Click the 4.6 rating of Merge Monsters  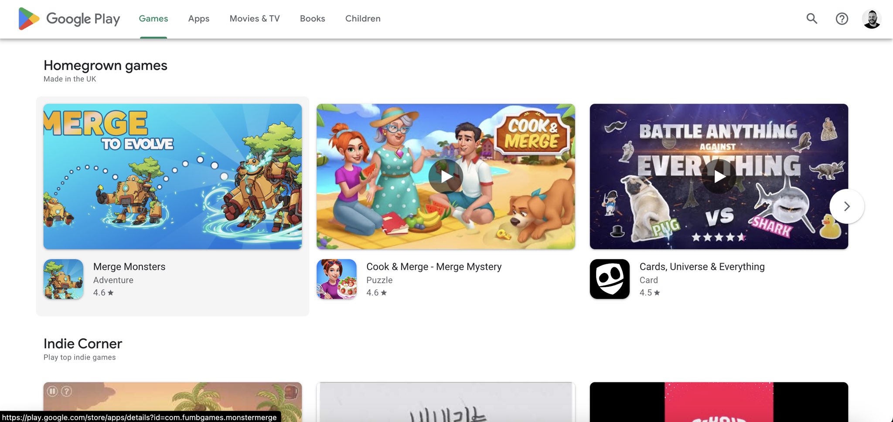click(103, 293)
